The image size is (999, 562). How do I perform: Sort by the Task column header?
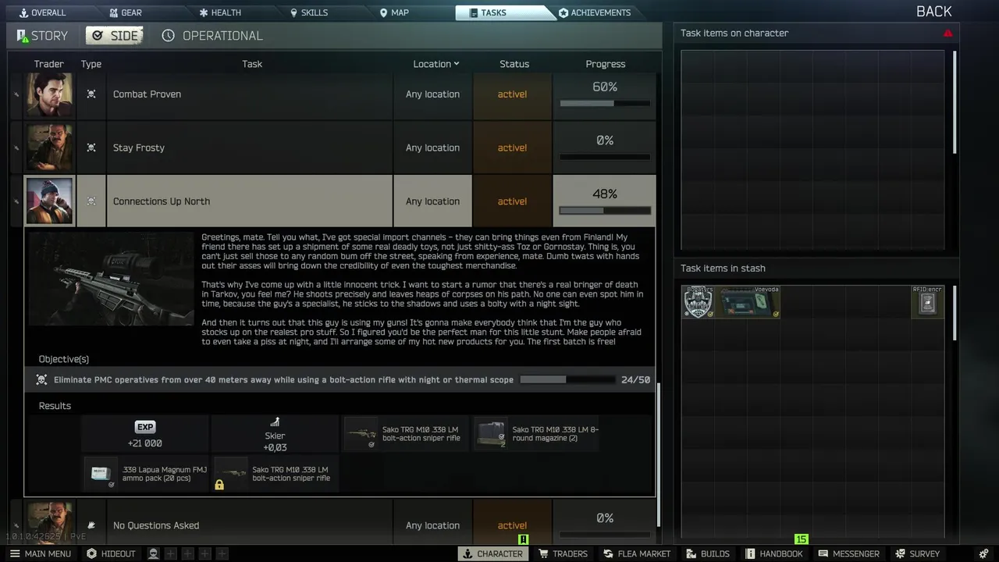pos(252,64)
